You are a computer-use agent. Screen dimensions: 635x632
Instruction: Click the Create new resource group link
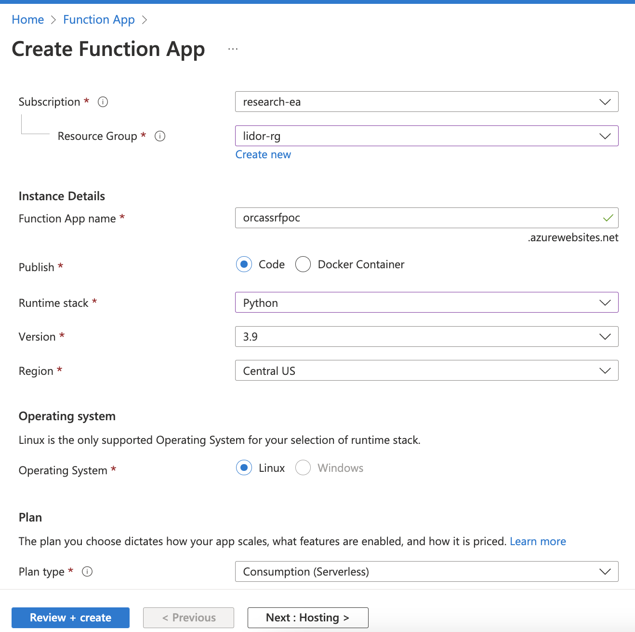click(x=263, y=155)
